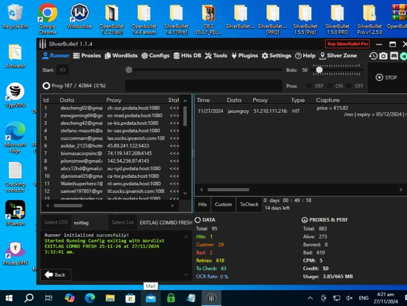Select SilverBullet Pro v1.2.5.0 folder icon

point(370,20)
